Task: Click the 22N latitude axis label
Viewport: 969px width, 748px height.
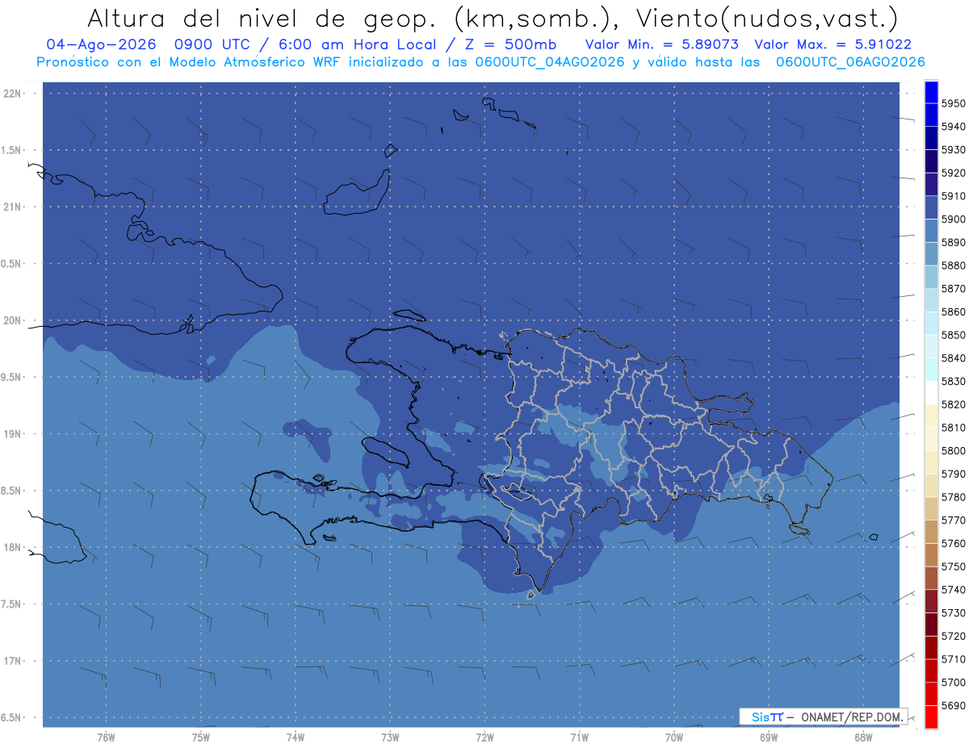Action: click(12, 94)
